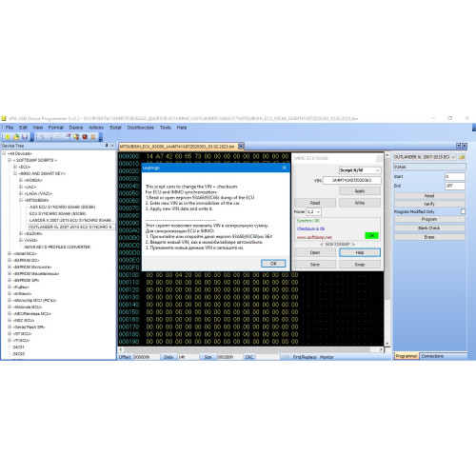This screenshot has width=476, height=476.
Task: Click the Start address field
Action: point(455,176)
